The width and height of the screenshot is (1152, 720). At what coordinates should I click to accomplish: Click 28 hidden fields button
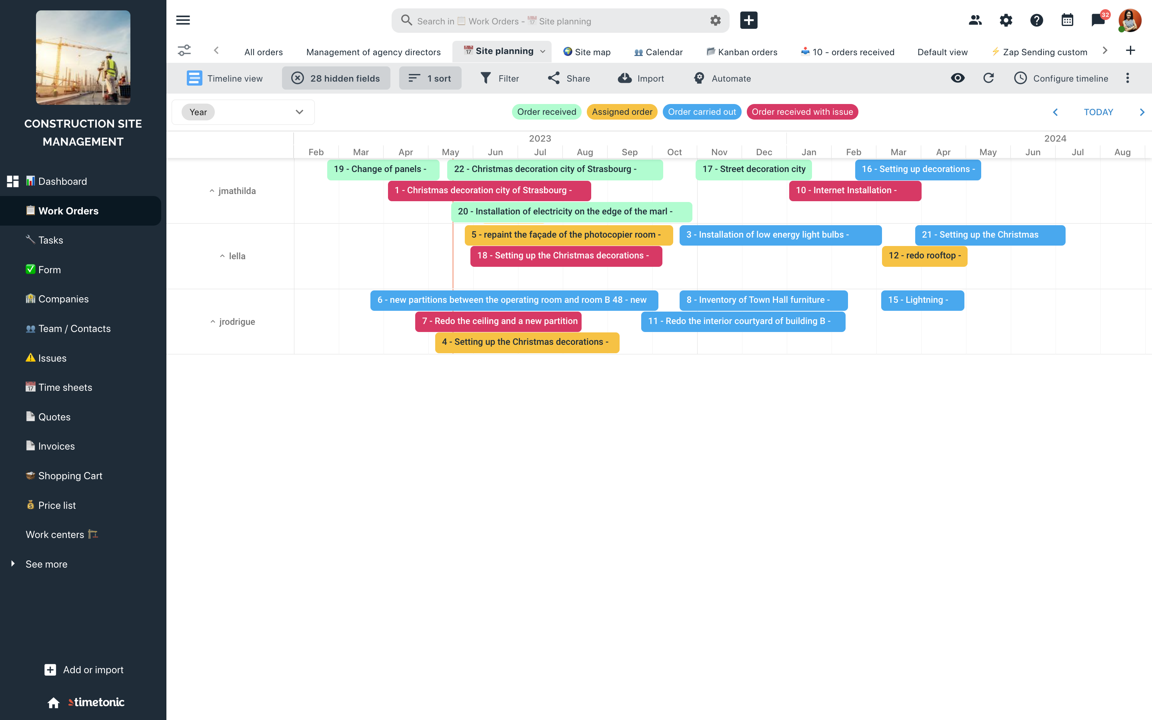click(x=336, y=78)
